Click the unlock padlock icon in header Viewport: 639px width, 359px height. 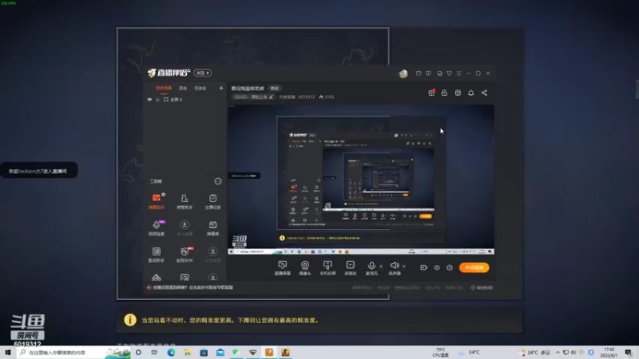(444, 93)
